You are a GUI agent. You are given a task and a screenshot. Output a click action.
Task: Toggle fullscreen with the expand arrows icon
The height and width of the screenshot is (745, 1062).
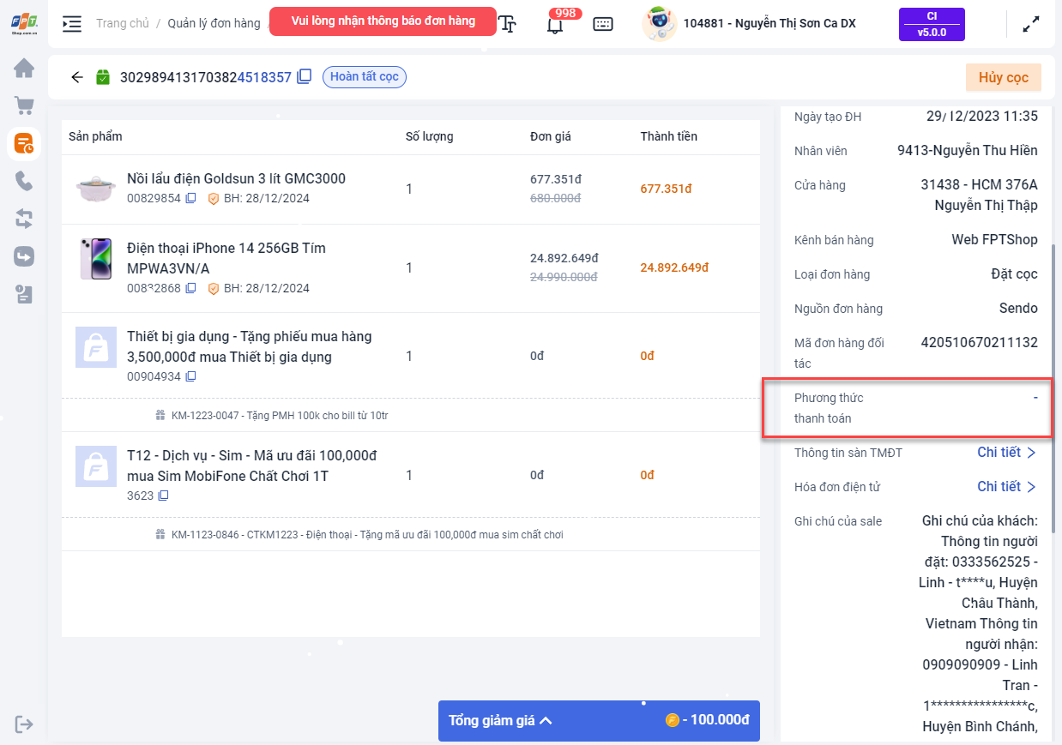(x=1031, y=24)
